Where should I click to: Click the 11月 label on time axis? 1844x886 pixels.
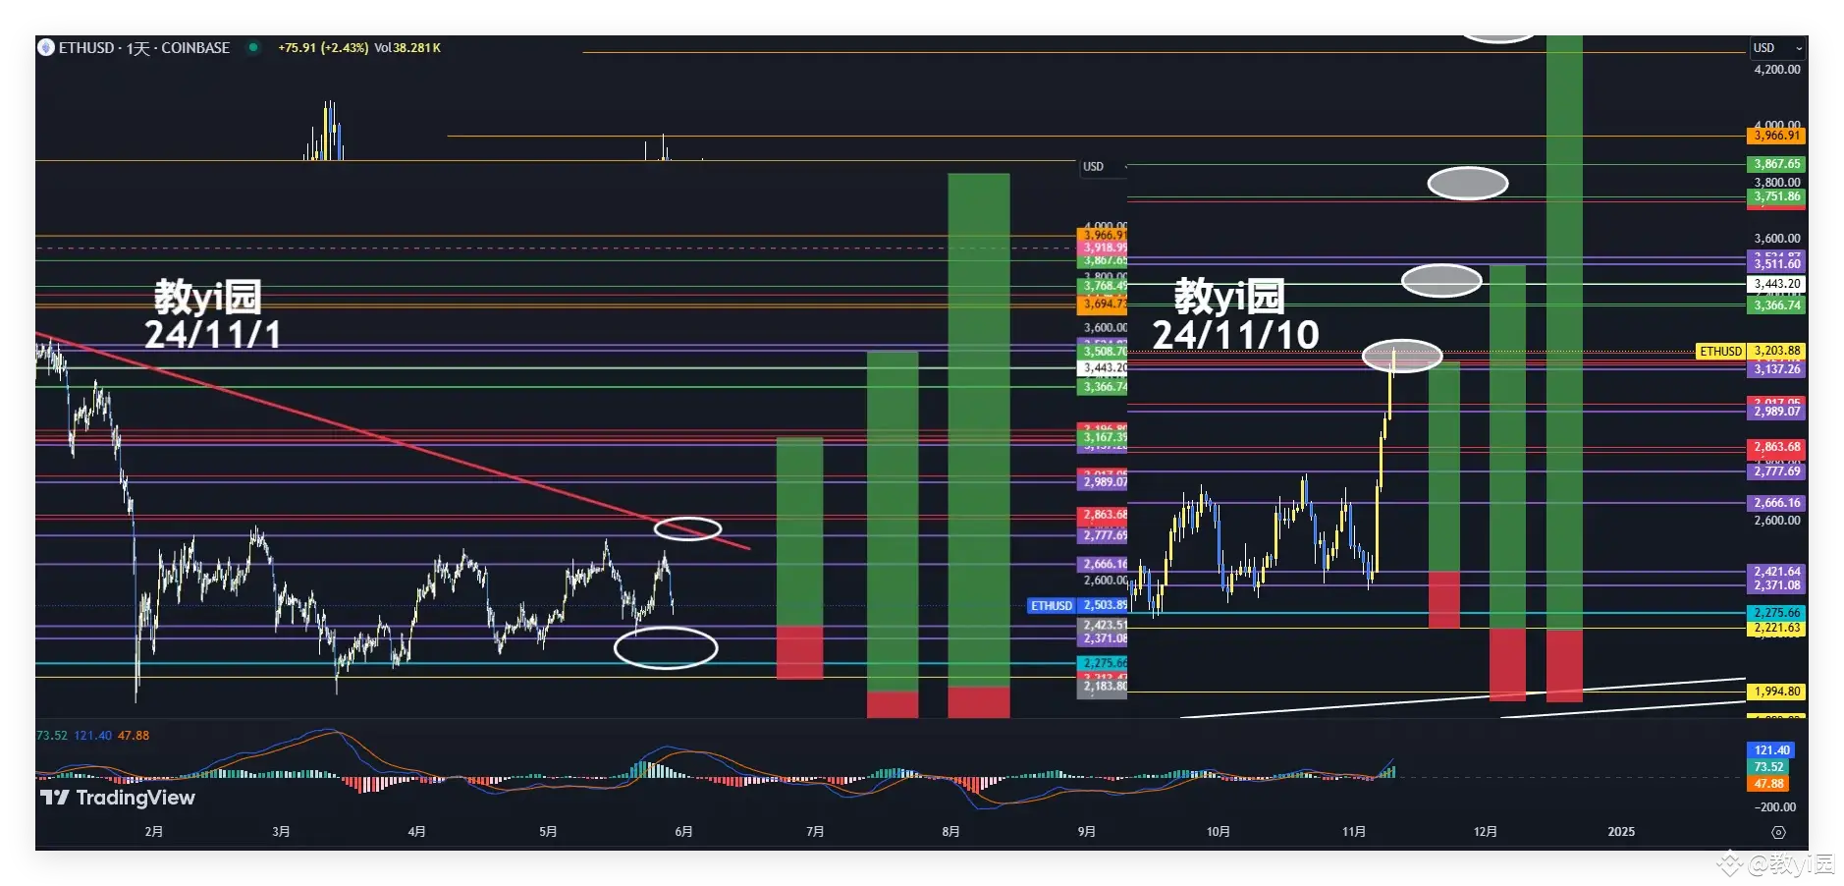(1354, 832)
